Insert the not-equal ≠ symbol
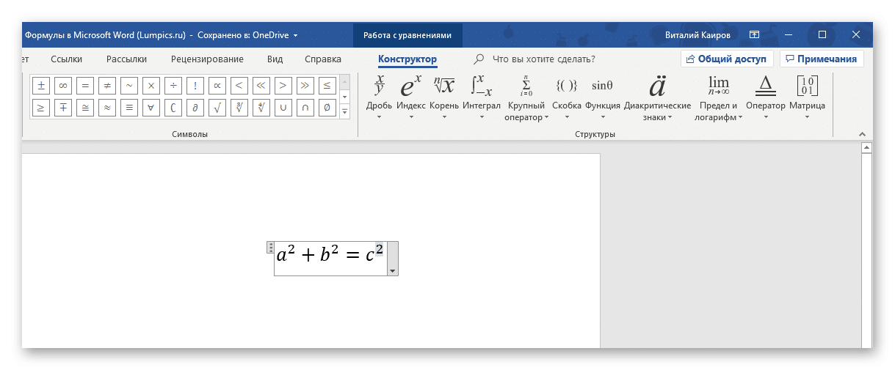This screenshot has width=895, height=370. click(x=107, y=85)
